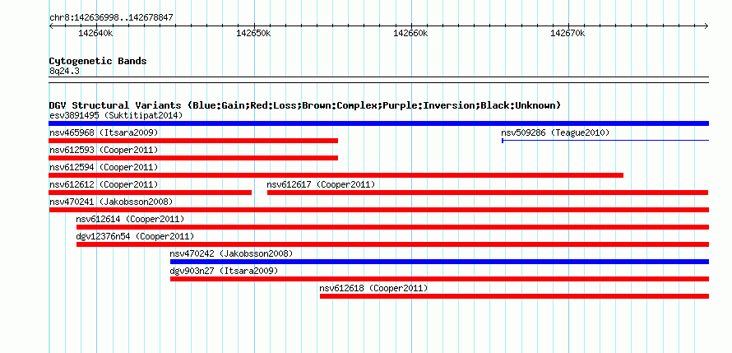
Task: Select the red nsv612617 loss bar
Action: tap(488, 193)
